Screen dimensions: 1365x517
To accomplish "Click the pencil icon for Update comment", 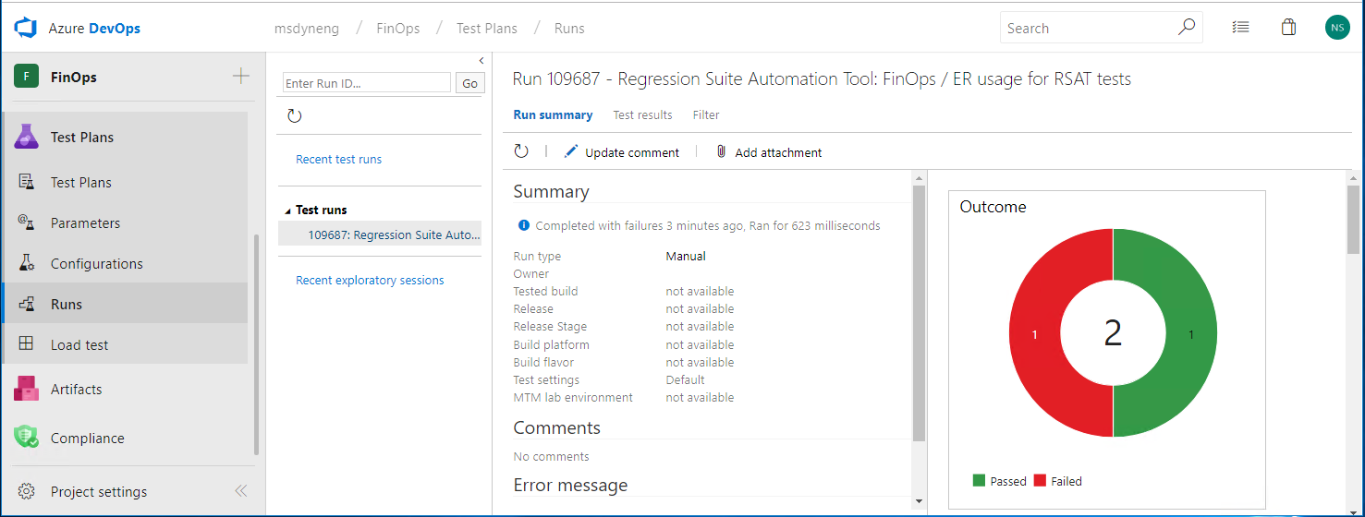I will pyautogui.click(x=571, y=151).
